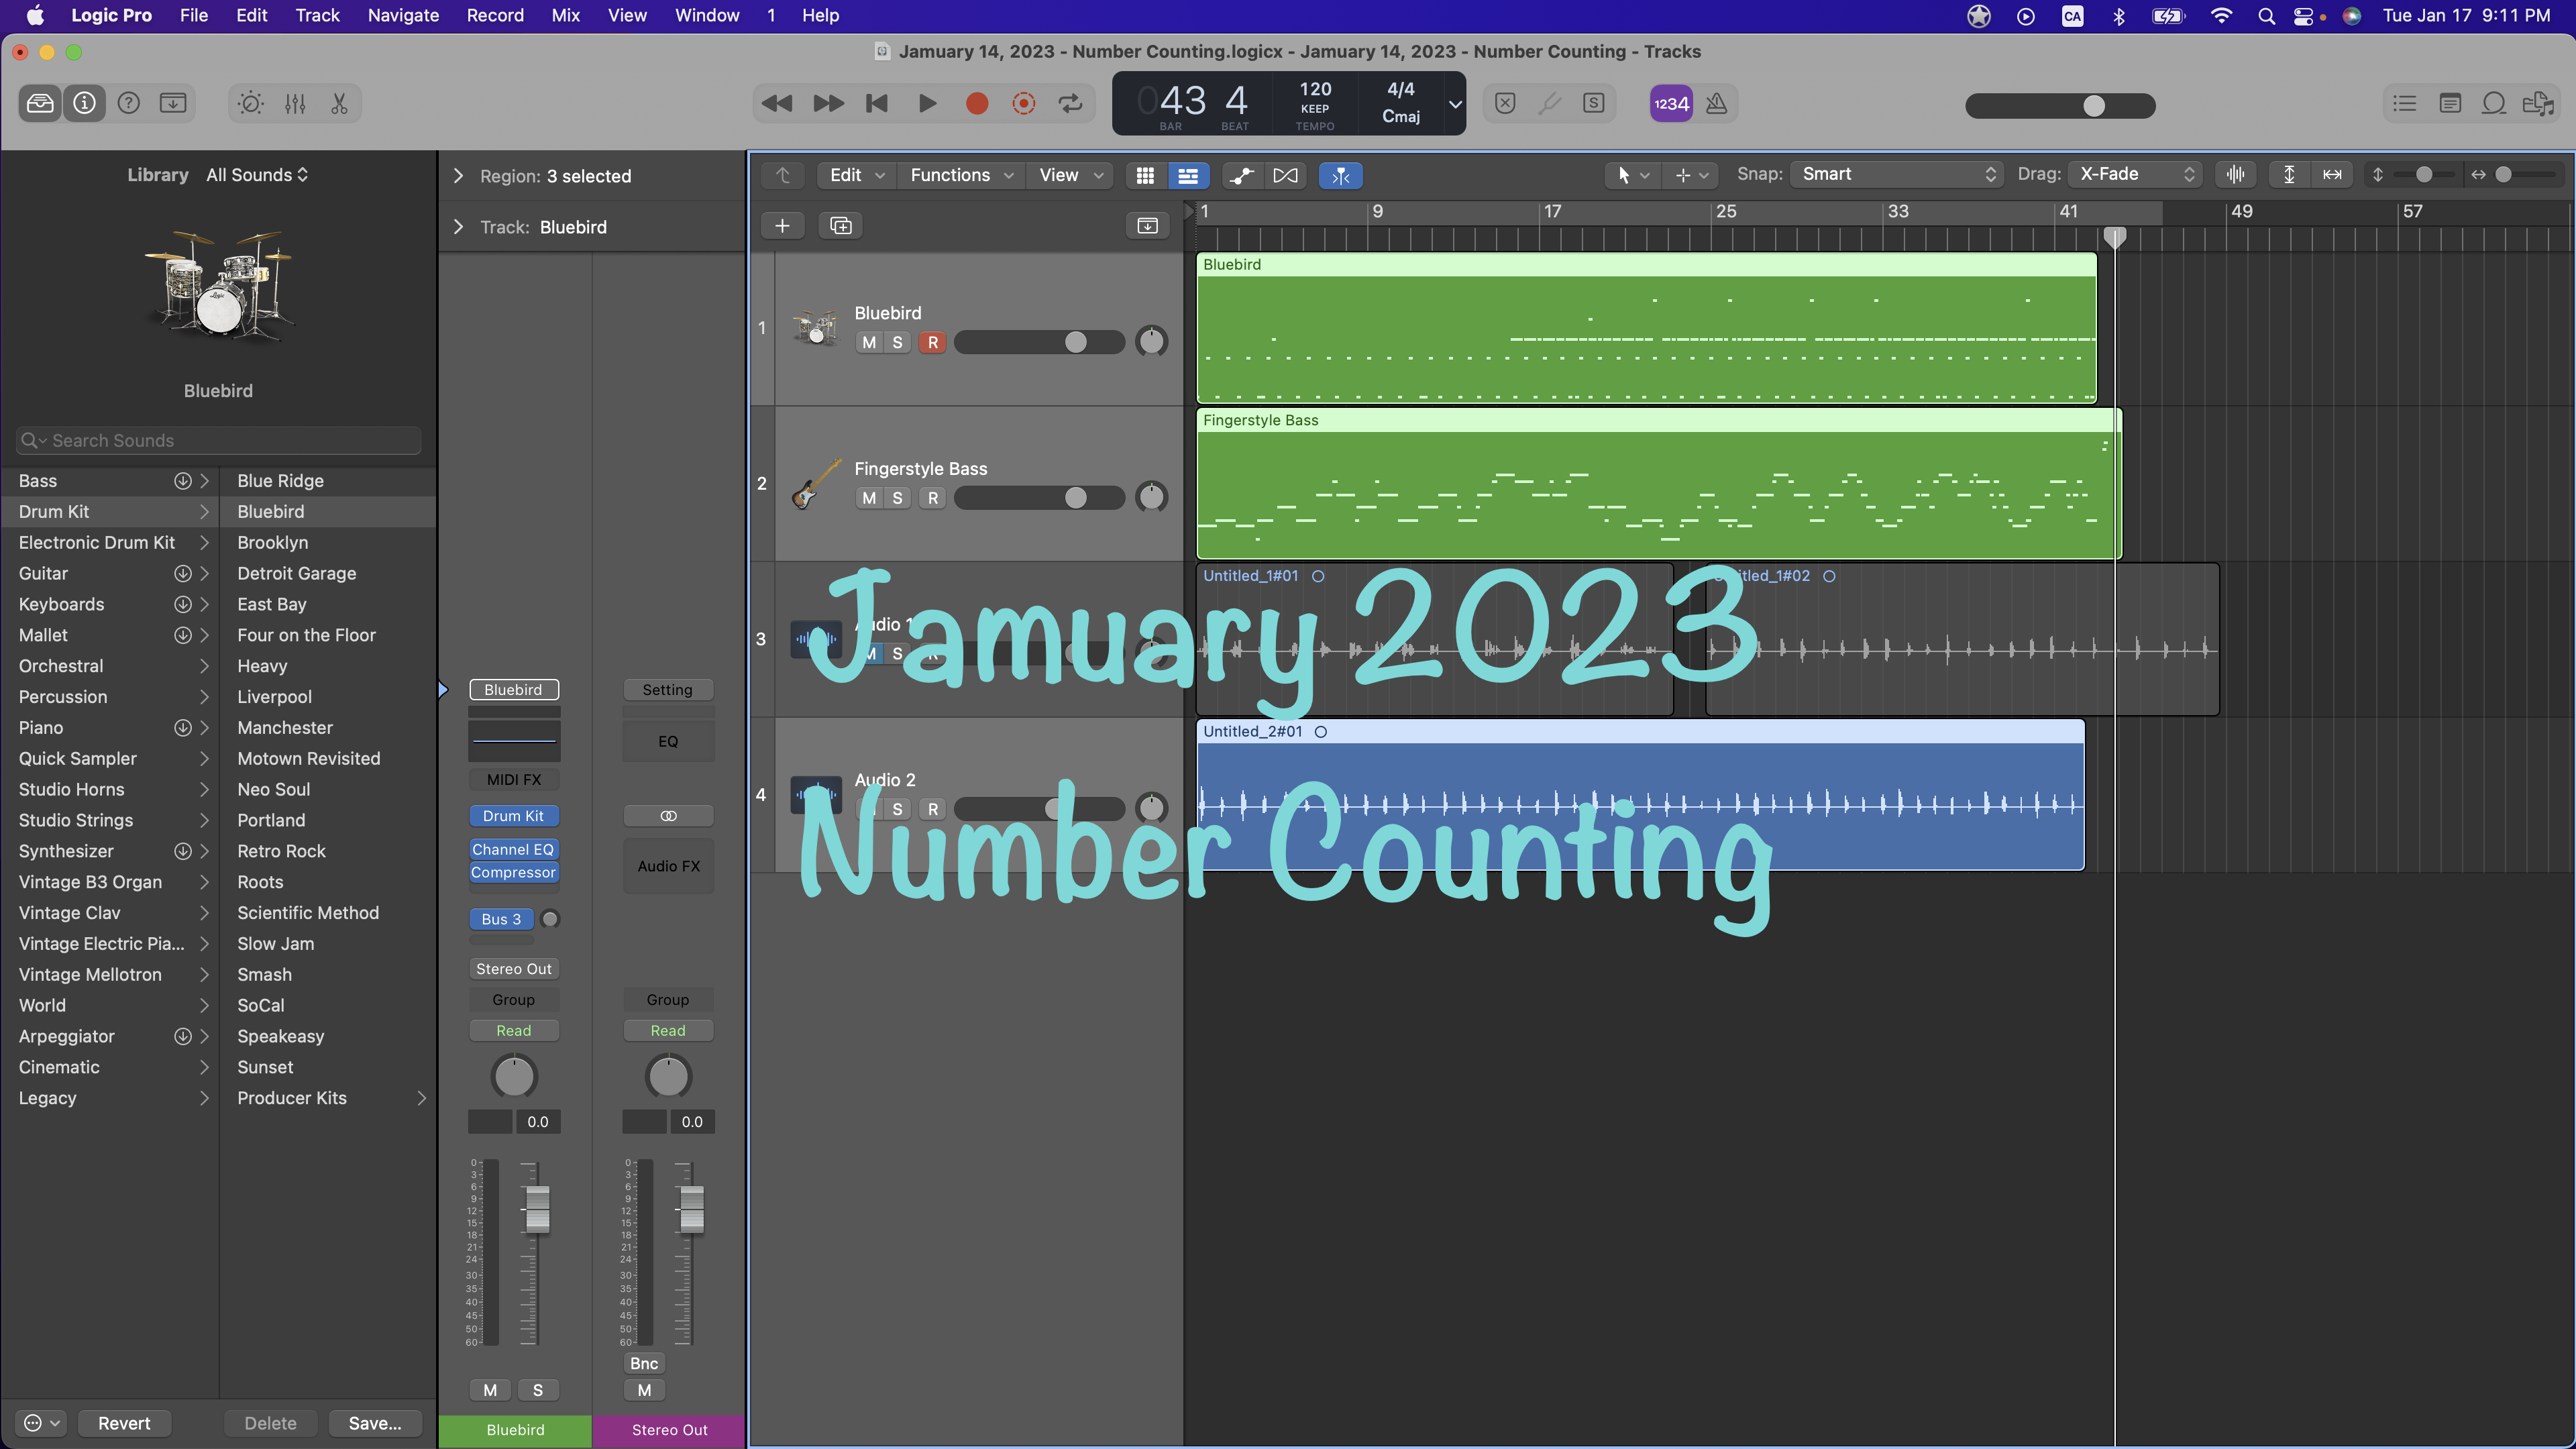Viewport: 2576px width, 1449px height.
Task: Switch to grid view icon in Tracks
Action: 1145,175
